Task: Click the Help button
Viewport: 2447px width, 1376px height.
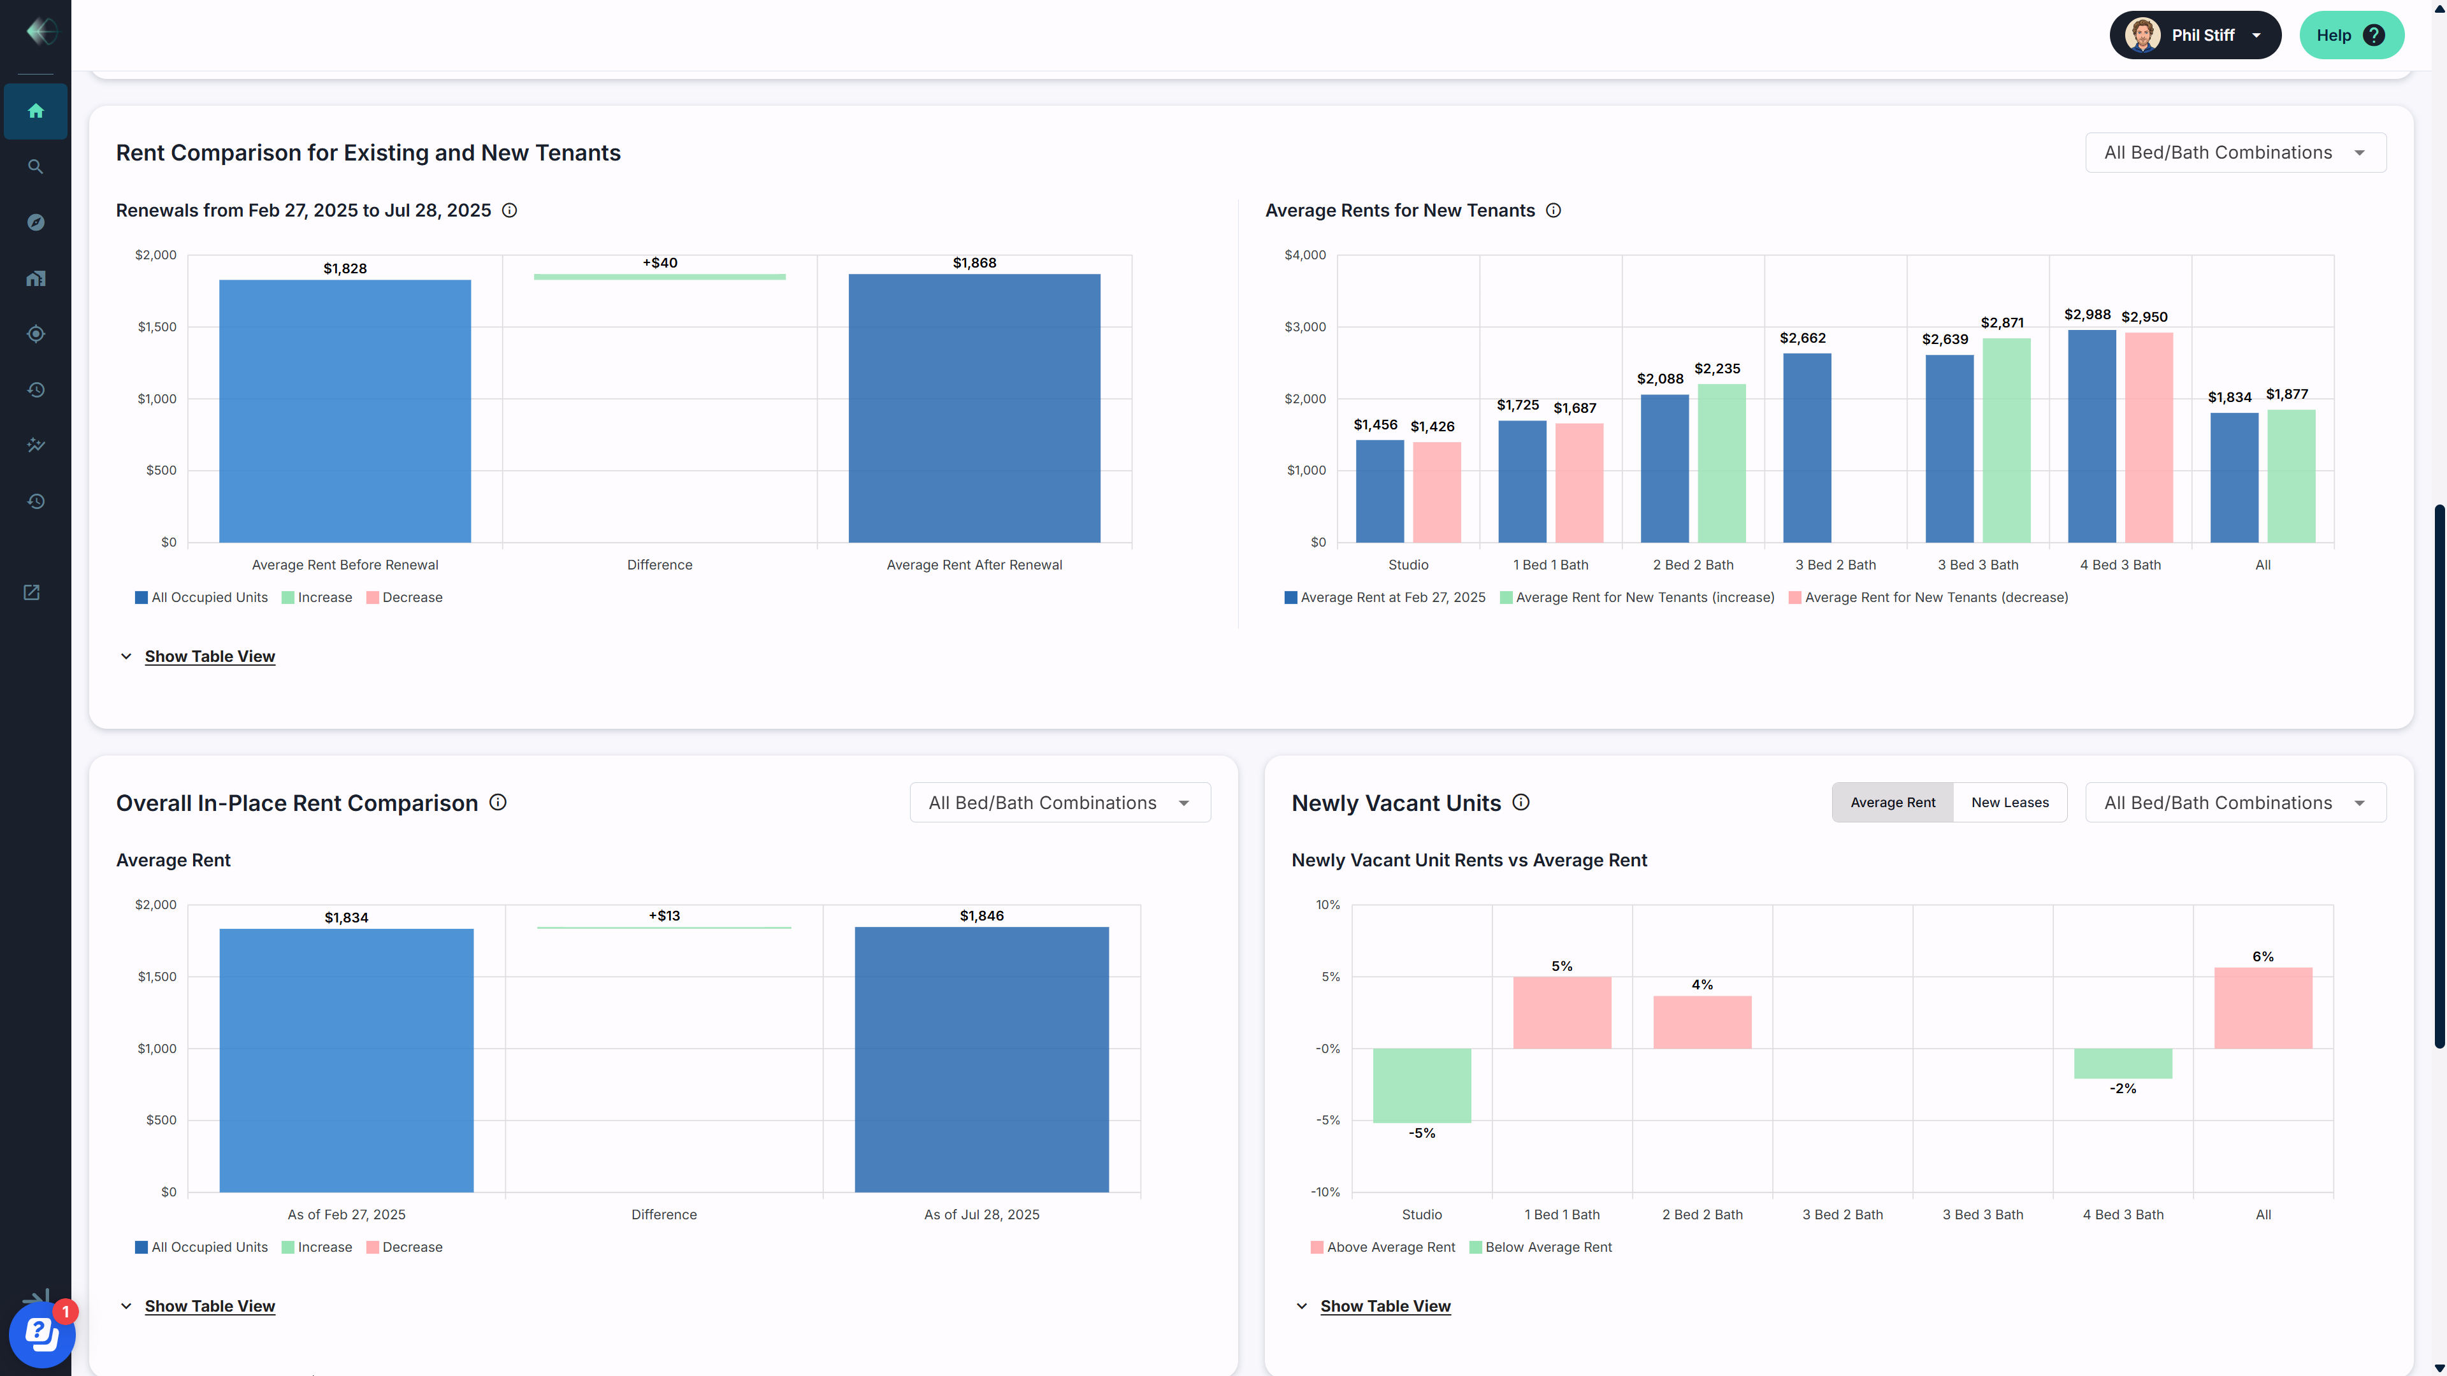Action: [x=2350, y=35]
